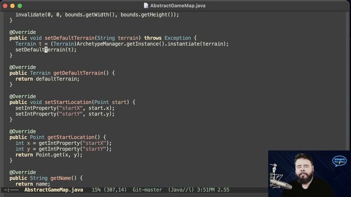Image resolution: width=351 pixels, height=197 pixels.
Task: Click start.y argument
Action: 99,114
